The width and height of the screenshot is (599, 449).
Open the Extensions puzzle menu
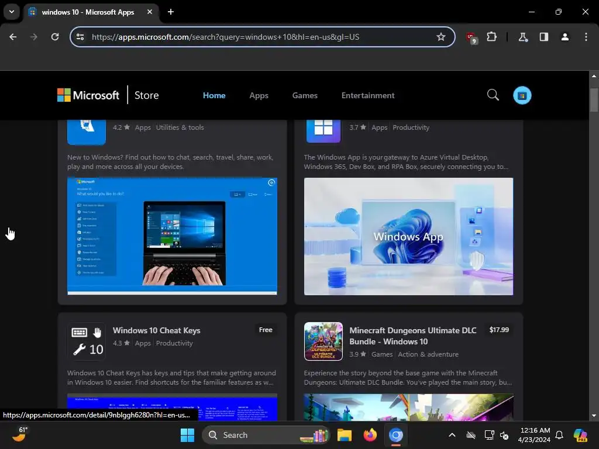pyautogui.click(x=491, y=37)
